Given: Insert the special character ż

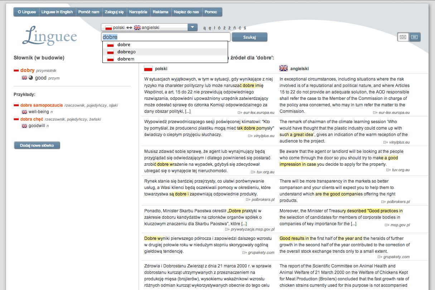Looking at the screenshot, I should pyautogui.click(x=229, y=28).
